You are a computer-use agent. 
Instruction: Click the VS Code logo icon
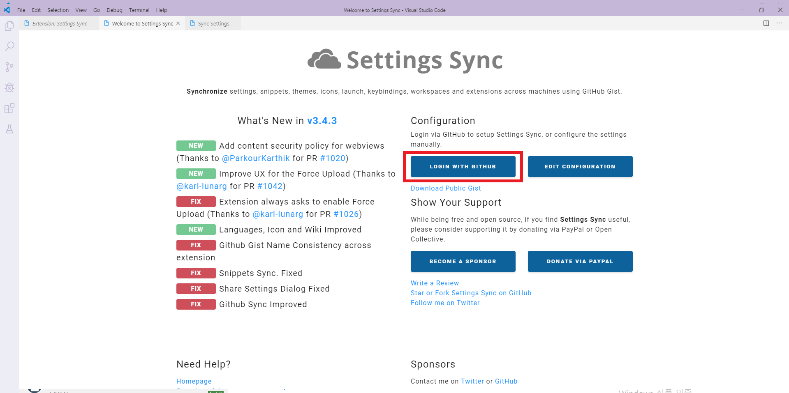[x=7, y=9]
